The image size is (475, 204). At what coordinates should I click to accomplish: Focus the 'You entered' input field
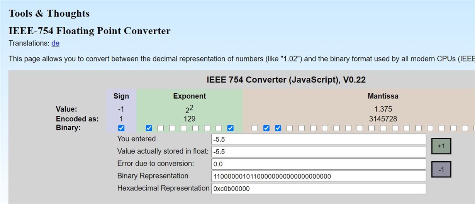pos(319,139)
